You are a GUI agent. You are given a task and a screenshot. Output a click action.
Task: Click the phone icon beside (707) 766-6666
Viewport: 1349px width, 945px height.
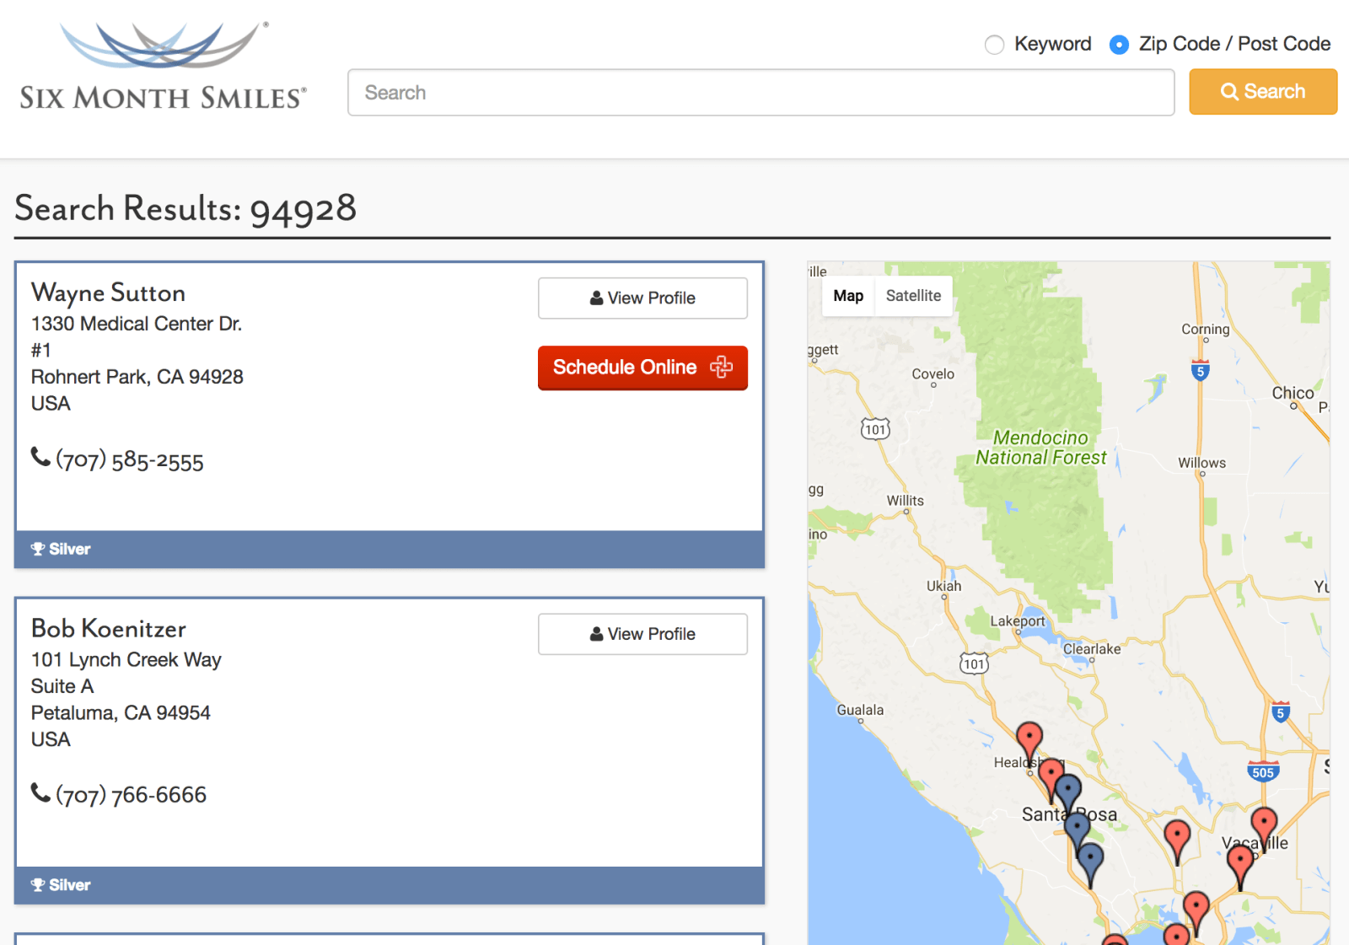(x=40, y=792)
